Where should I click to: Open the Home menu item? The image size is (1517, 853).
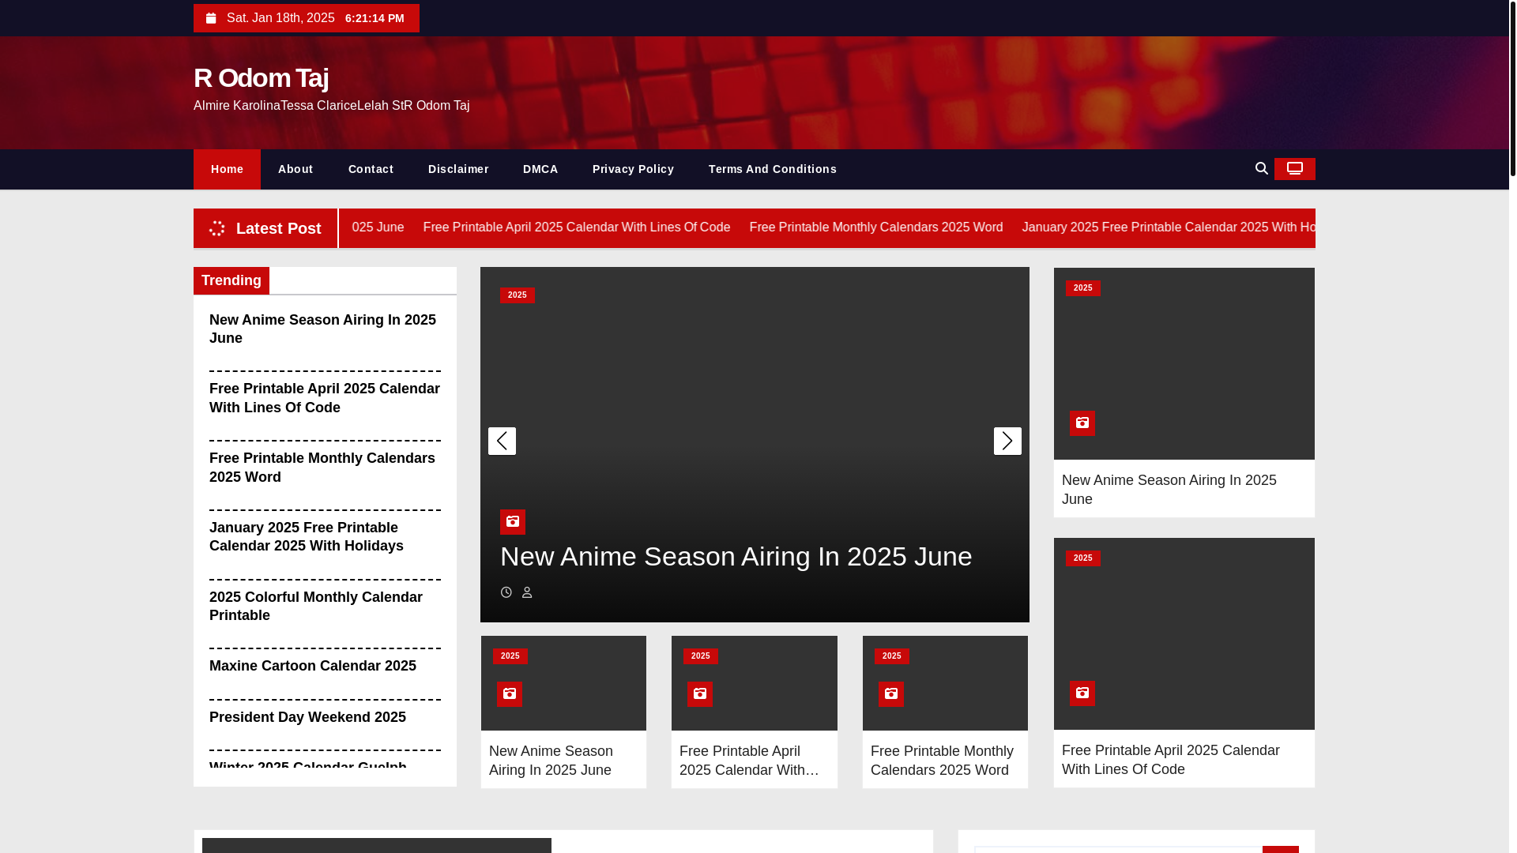pos(227,169)
